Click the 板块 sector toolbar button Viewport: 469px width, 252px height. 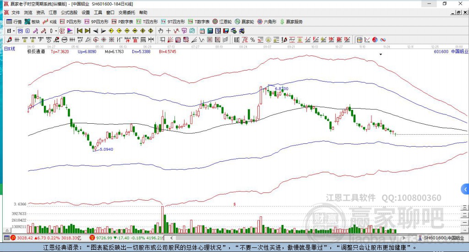coord(32,22)
